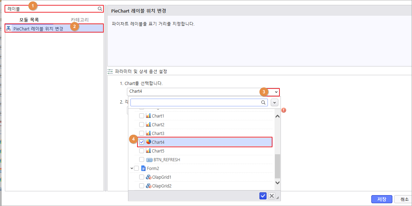The height and width of the screenshot is (206, 412).
Task: Switch to the 카테고리 tab
Action: (x=80, y=20)
